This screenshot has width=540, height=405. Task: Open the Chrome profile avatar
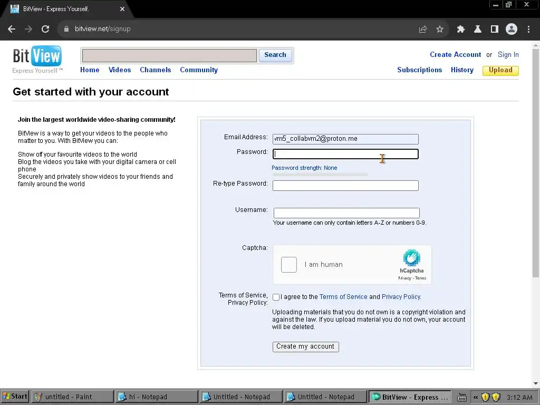click(511, 30)
